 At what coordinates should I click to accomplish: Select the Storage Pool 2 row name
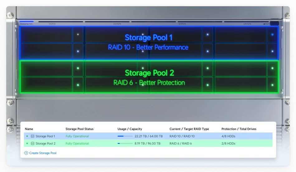coord(45,144)
